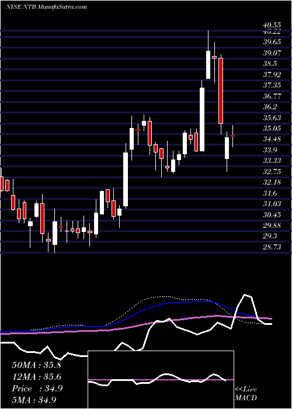Screen dimensions: 292x409
Task: Click the 35.05 price axis label
Action: [x=272, y=128]
